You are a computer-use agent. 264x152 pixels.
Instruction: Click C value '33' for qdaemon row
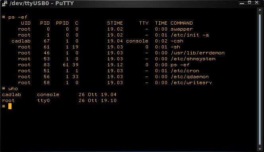pos(75,77)
